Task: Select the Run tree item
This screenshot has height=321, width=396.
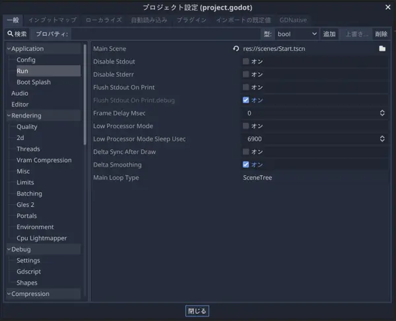Action: (48, 71)
